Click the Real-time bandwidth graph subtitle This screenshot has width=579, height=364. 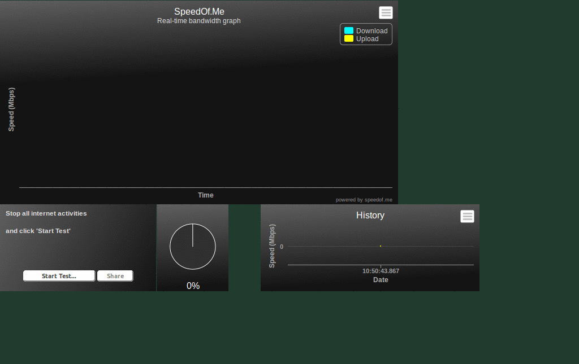point(198,21)
